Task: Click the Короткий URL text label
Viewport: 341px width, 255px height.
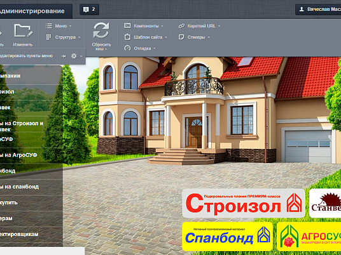Action: pyautogui.click(x=202, y=26)
